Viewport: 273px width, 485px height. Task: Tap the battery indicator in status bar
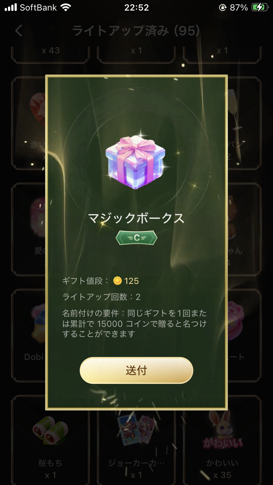tap(260, 7)
